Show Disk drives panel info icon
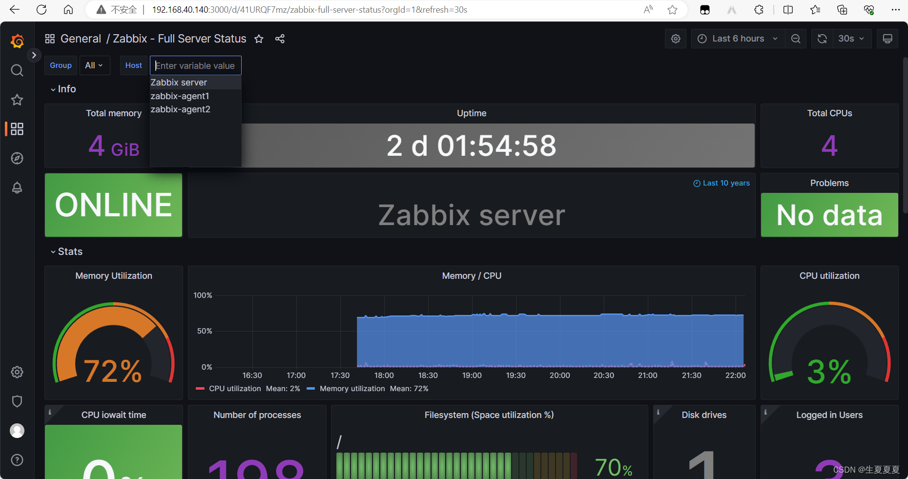Viewport: 908px width, 479px height. pyautogui.click(x=658, y=412)
